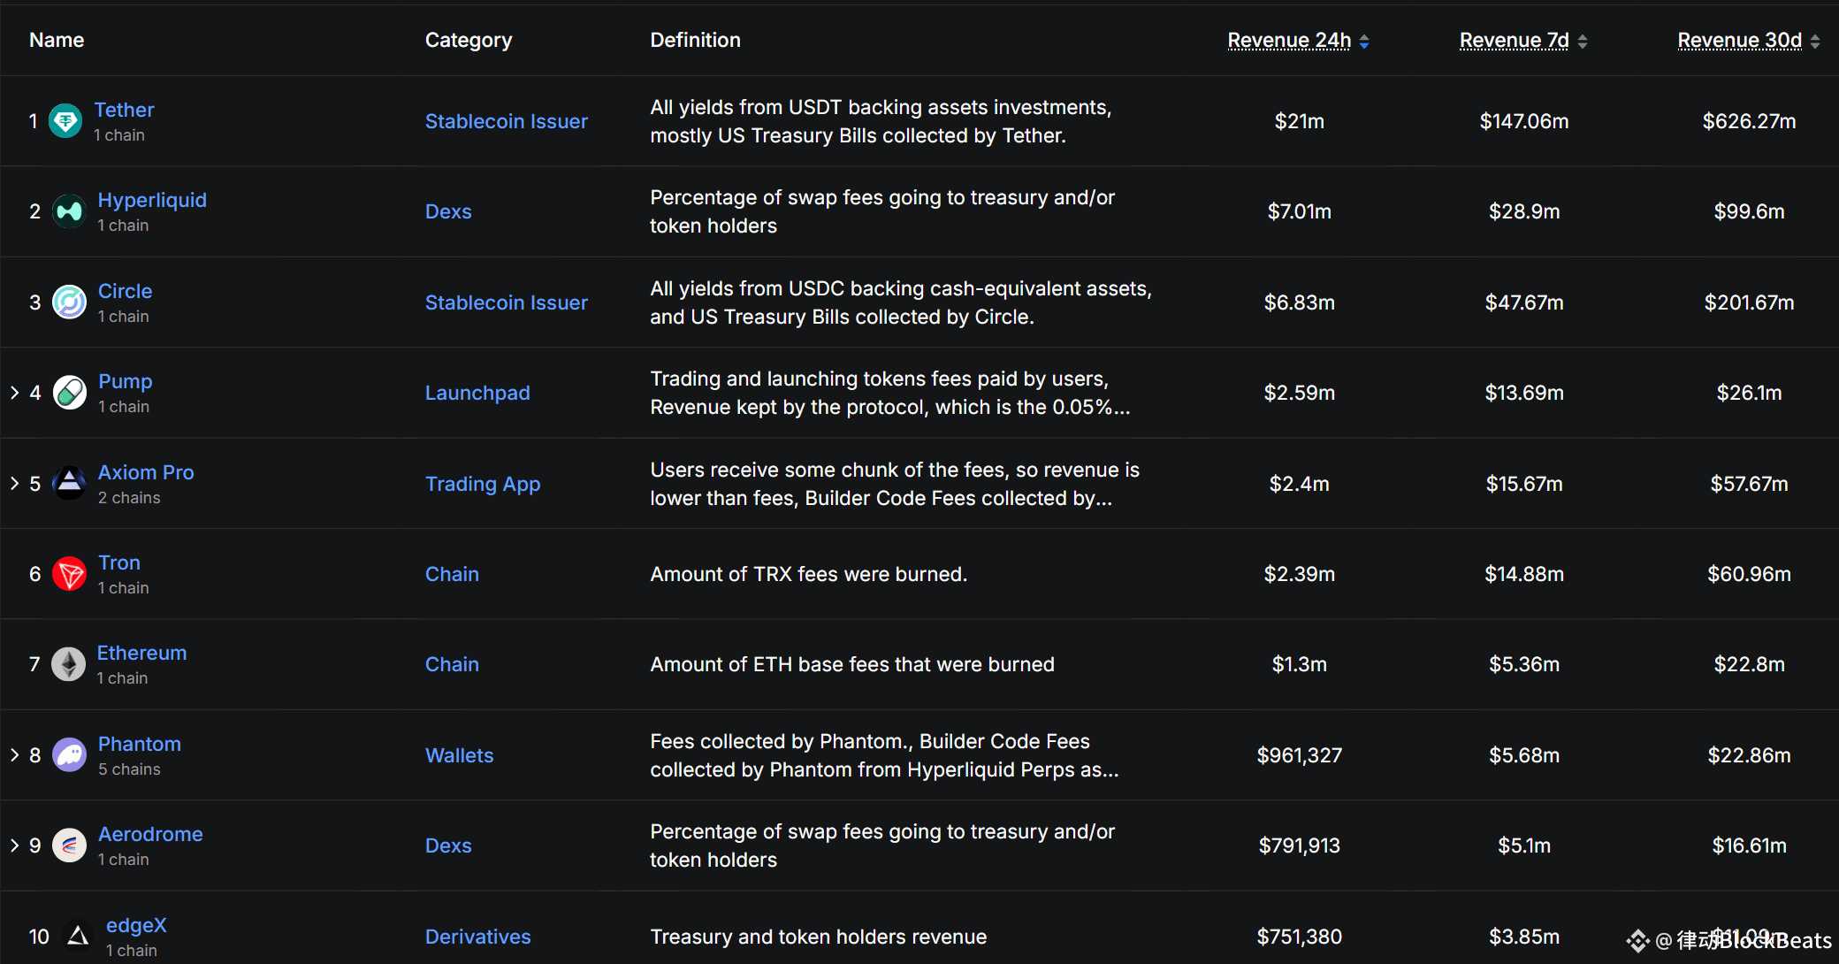Open the Trading App category link
This screenshot has height=964, width=1839.
(x=483, y=484)
